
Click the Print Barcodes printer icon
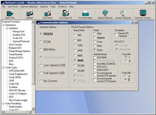point(85,13)
